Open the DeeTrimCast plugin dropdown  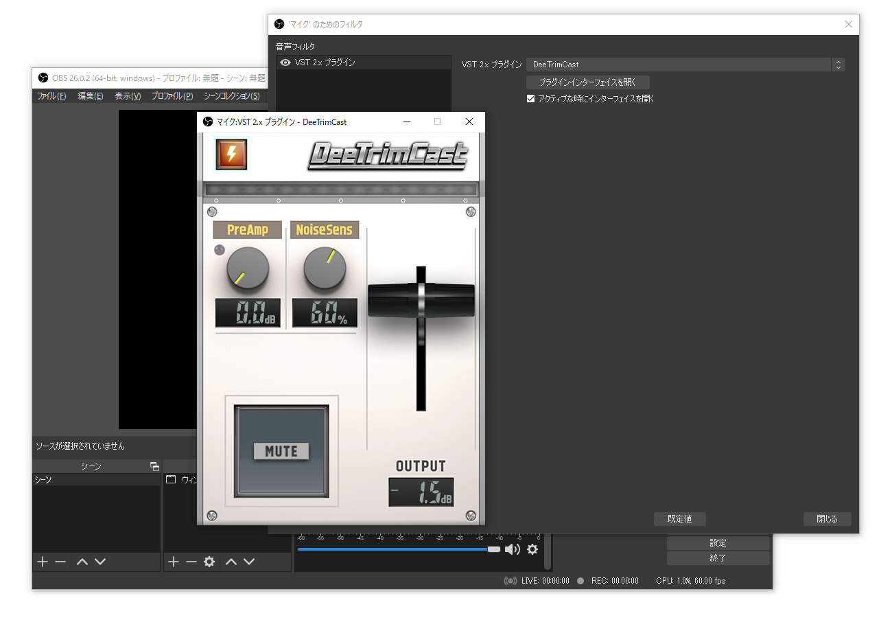pos(685,65)
